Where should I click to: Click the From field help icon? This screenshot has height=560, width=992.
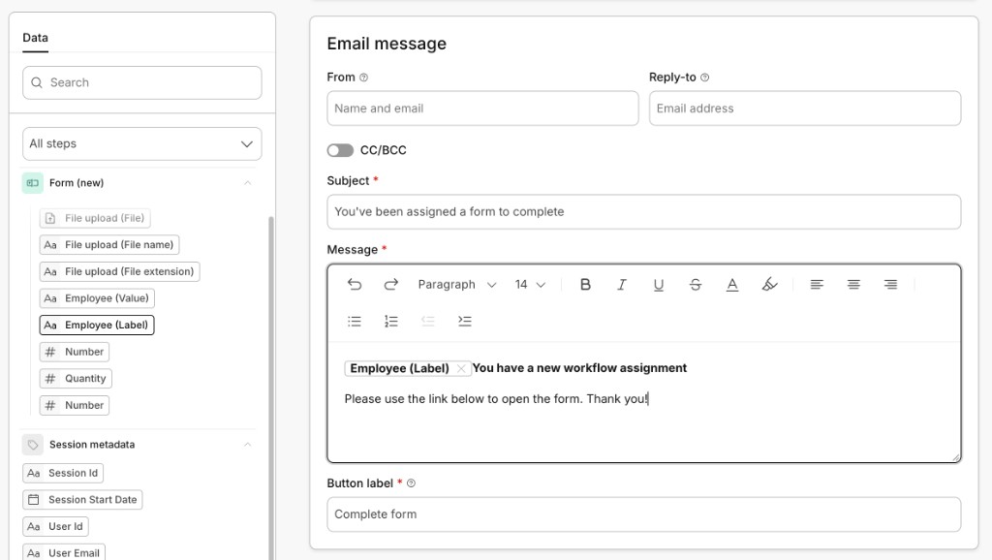click(364, 78)
